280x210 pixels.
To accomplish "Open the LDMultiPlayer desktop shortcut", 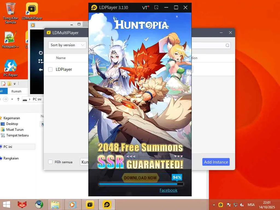I will pos(32,11).
